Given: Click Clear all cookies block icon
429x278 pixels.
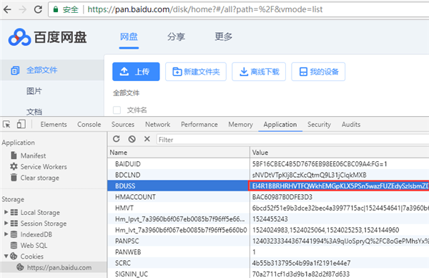Looking at the screenshot, I should [132, 139].
